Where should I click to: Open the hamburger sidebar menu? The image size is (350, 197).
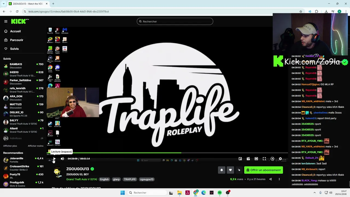6,21
